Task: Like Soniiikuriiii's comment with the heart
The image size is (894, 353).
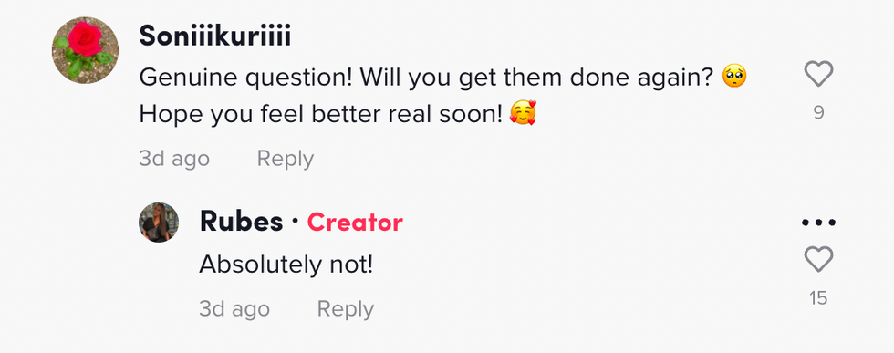Action: [818, 74]
